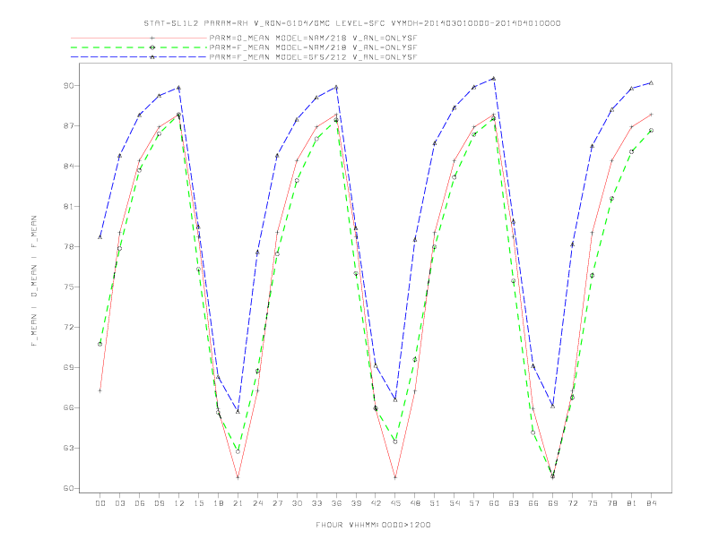Click the green circle data point at hour 00
Viewport: 710px width, 548px height.
tap(100, 344)
